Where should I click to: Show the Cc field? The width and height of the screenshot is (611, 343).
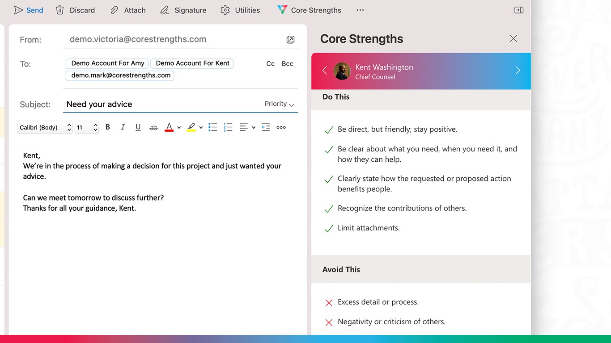click(x=271, y=64)
